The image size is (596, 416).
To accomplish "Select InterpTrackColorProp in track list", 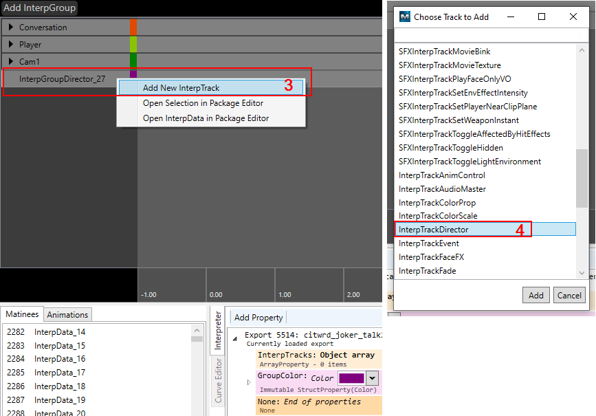I will pyautogui.click(x=485, y=202).
